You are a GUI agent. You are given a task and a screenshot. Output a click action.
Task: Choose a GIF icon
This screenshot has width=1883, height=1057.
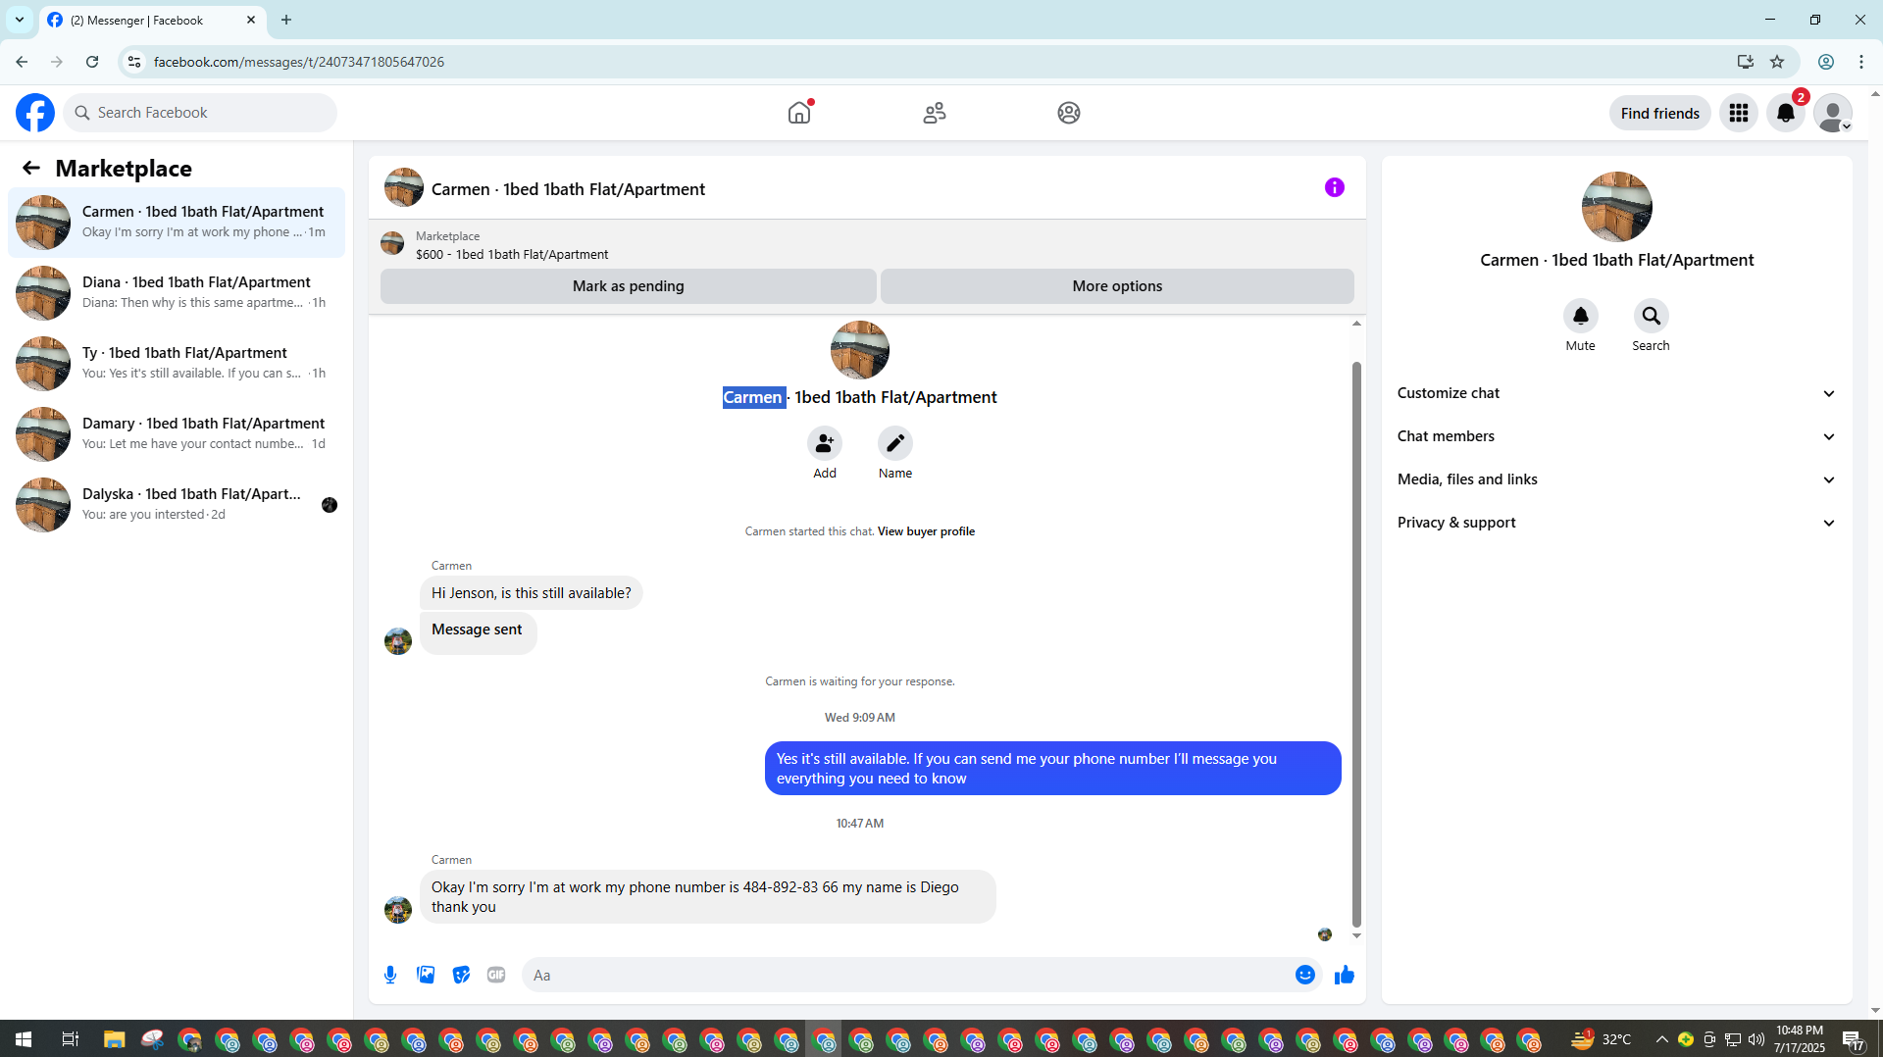pyautogui.click(x=496, y=975)
